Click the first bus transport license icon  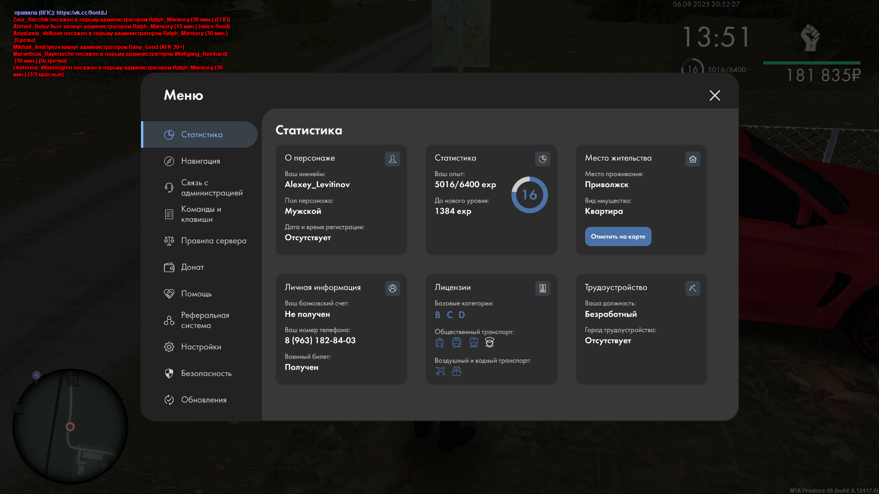[x=439, y=342]
